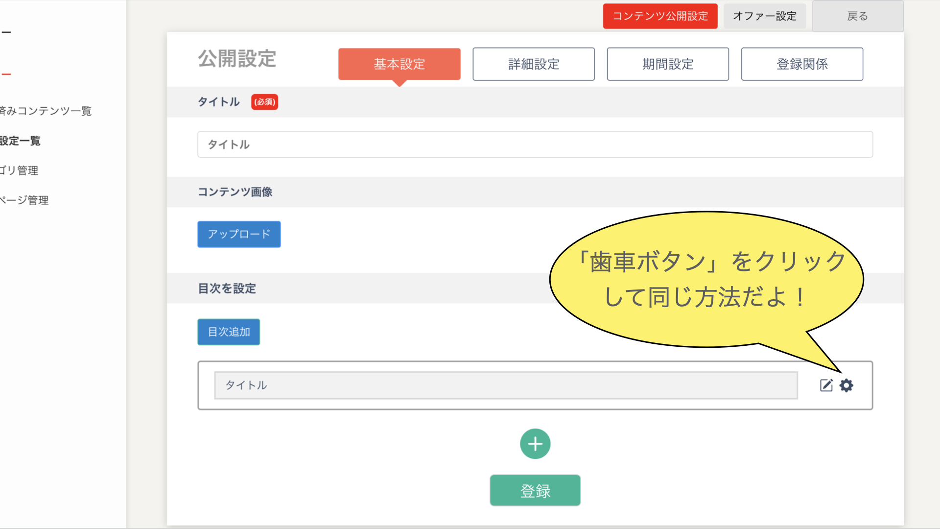Click the pencil edit icon
The height and width of the screenshot is (529, 940).
point(826,385)
